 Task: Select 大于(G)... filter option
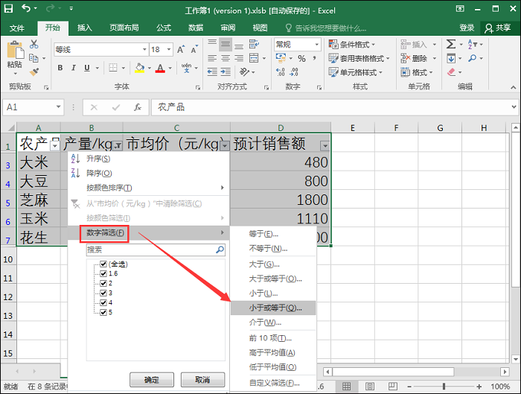tap(273, 264)
